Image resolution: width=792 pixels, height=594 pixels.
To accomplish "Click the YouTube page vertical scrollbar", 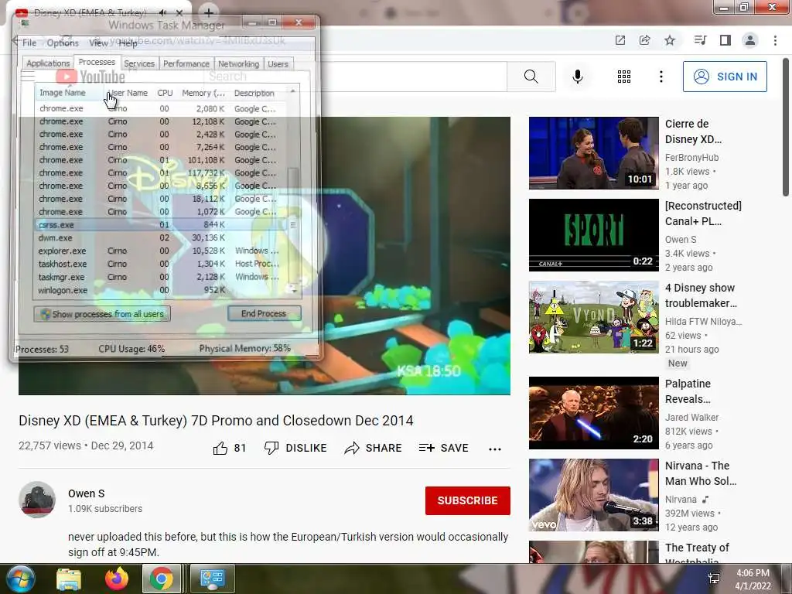I will pos(786,128).
